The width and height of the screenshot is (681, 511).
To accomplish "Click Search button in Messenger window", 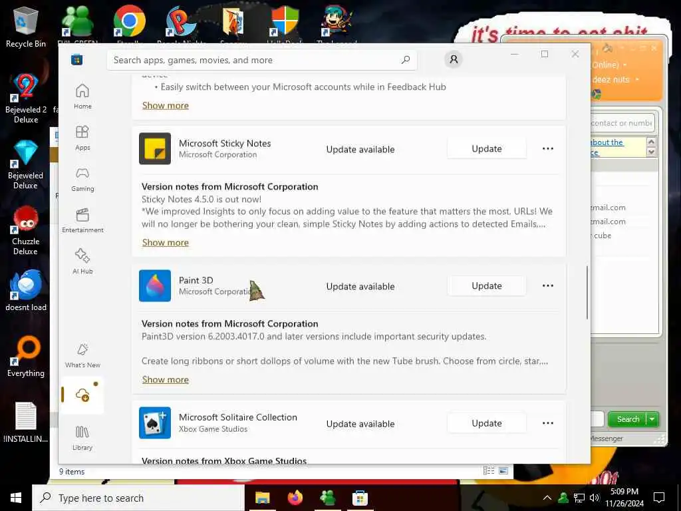I will (627, 419).
